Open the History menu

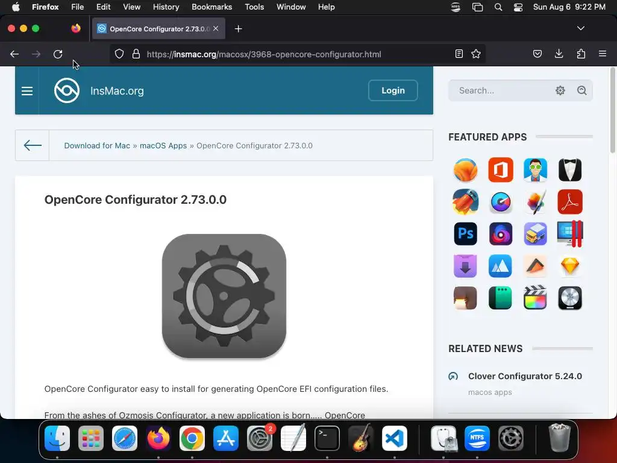click(166, 7)
